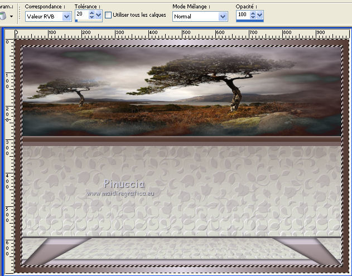Increase the Opacité value with up arrow
Viewport: 352px width, 276px height.
coord(253,13)
